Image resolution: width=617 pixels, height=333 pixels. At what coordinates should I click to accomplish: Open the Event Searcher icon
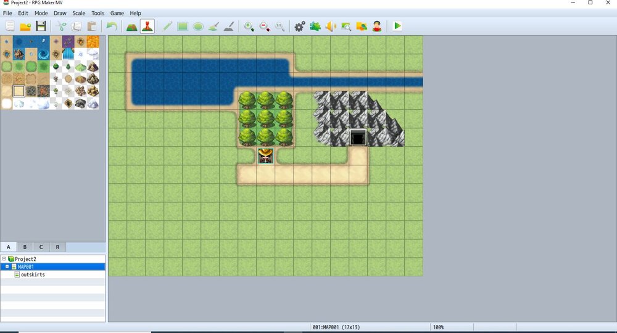pos(346,27)
